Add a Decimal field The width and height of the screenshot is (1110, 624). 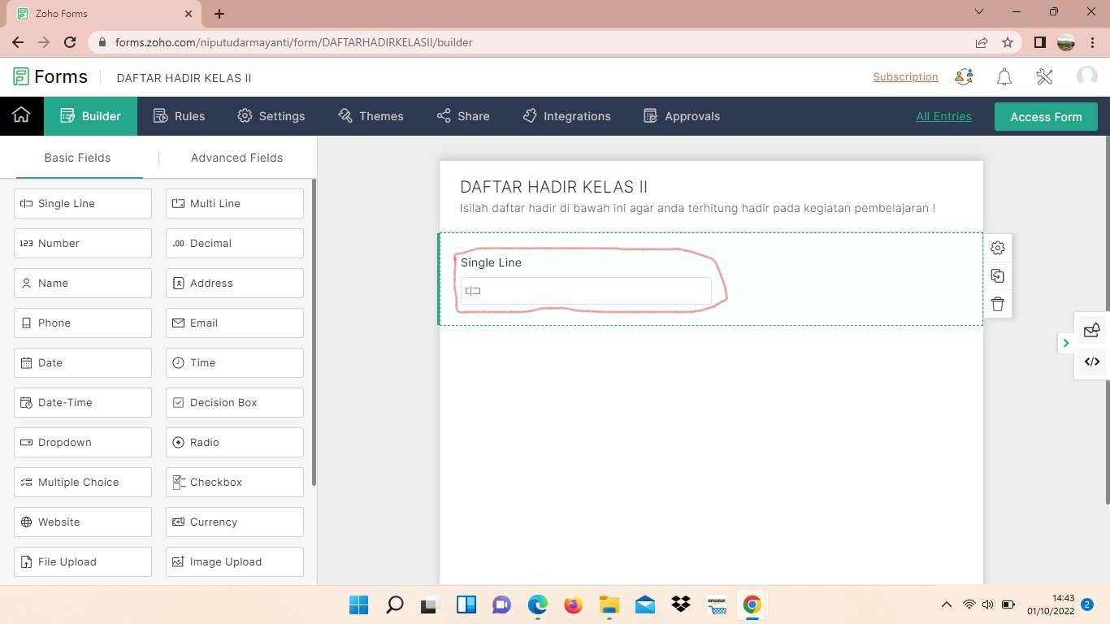click(x=235, y=244)
